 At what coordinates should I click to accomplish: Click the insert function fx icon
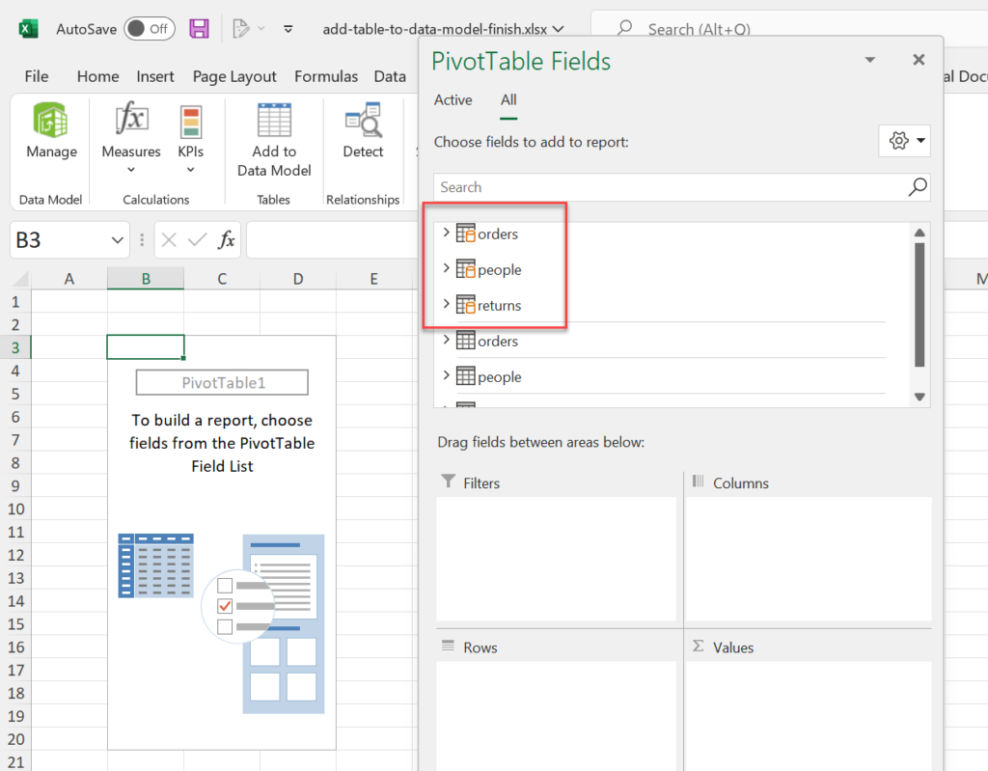point(226,240)
